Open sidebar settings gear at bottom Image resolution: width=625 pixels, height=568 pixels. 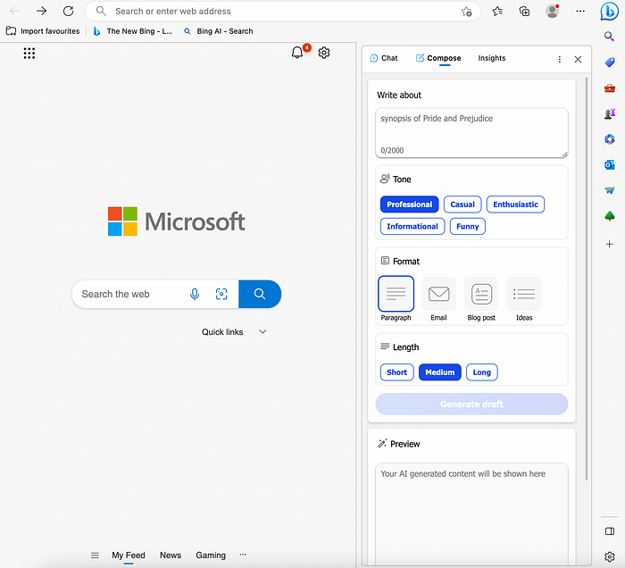pyautogui.click(x=610, y=557)
